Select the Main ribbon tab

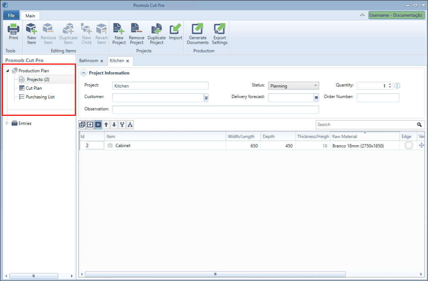(30, 16)
